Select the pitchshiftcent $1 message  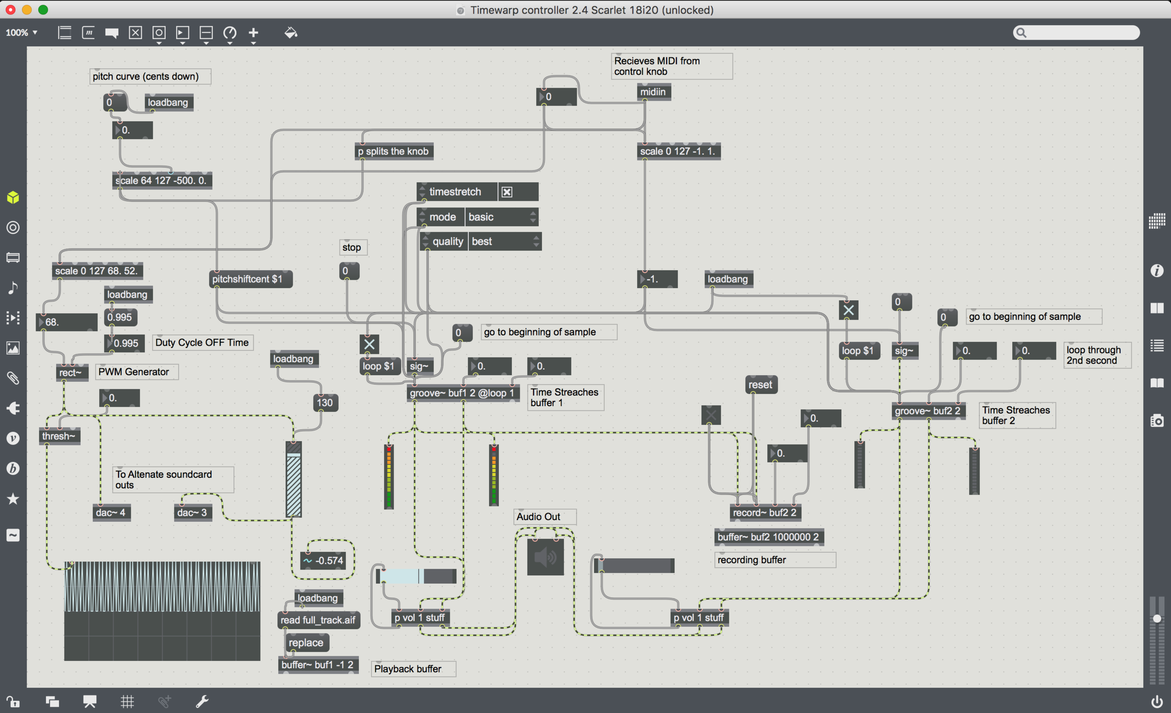tap(251, 279)
